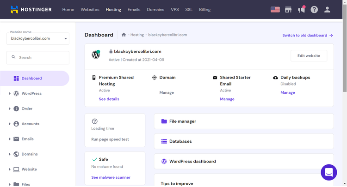Open Emails in top navigation
The width and height of the screenshot is (347, 187).
click(134, 10)
